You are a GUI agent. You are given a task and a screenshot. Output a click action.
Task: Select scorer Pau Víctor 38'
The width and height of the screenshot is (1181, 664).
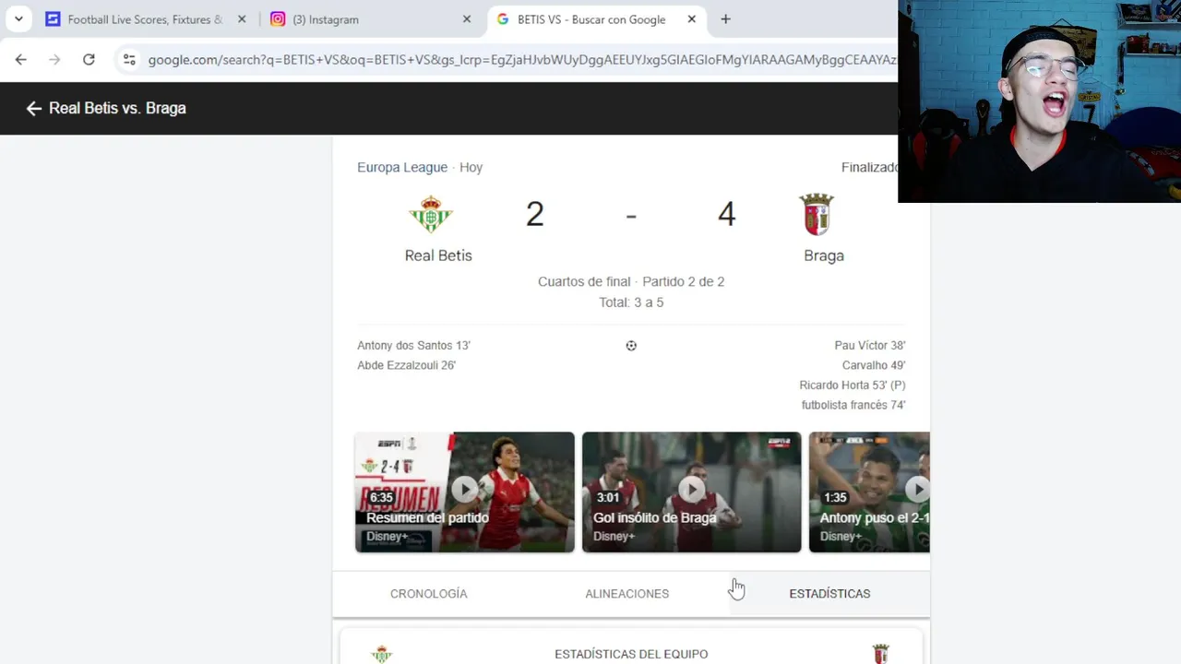(x=870, y=345)
